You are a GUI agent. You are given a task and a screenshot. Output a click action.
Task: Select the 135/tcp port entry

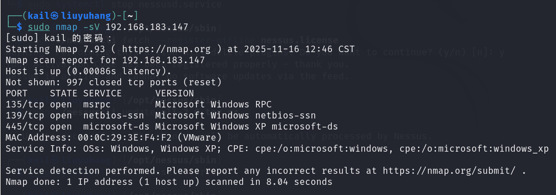[25, 104]
